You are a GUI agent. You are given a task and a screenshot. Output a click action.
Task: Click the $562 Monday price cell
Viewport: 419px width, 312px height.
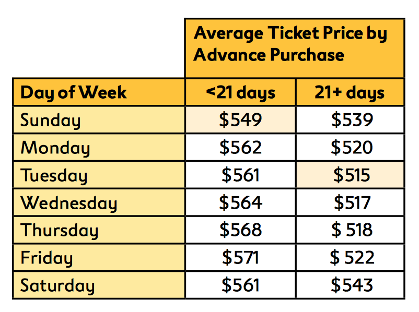click(240, 148)
